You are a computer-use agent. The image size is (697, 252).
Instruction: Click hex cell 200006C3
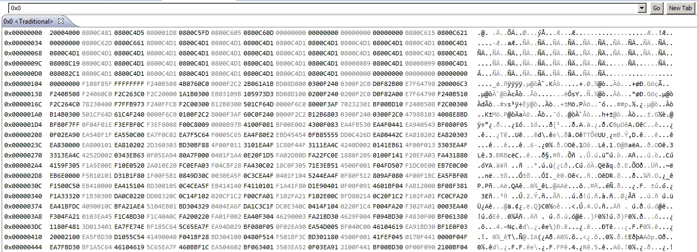452,84
